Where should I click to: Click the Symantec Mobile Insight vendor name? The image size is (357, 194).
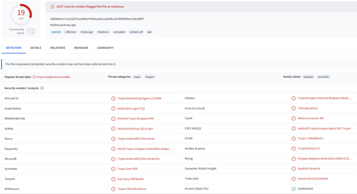pos(200,169)
